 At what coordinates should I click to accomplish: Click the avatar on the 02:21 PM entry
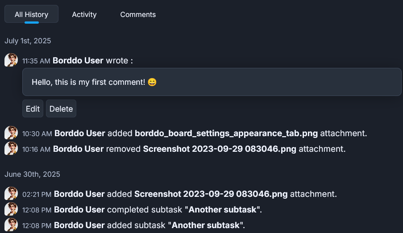[x=11, y=193]
